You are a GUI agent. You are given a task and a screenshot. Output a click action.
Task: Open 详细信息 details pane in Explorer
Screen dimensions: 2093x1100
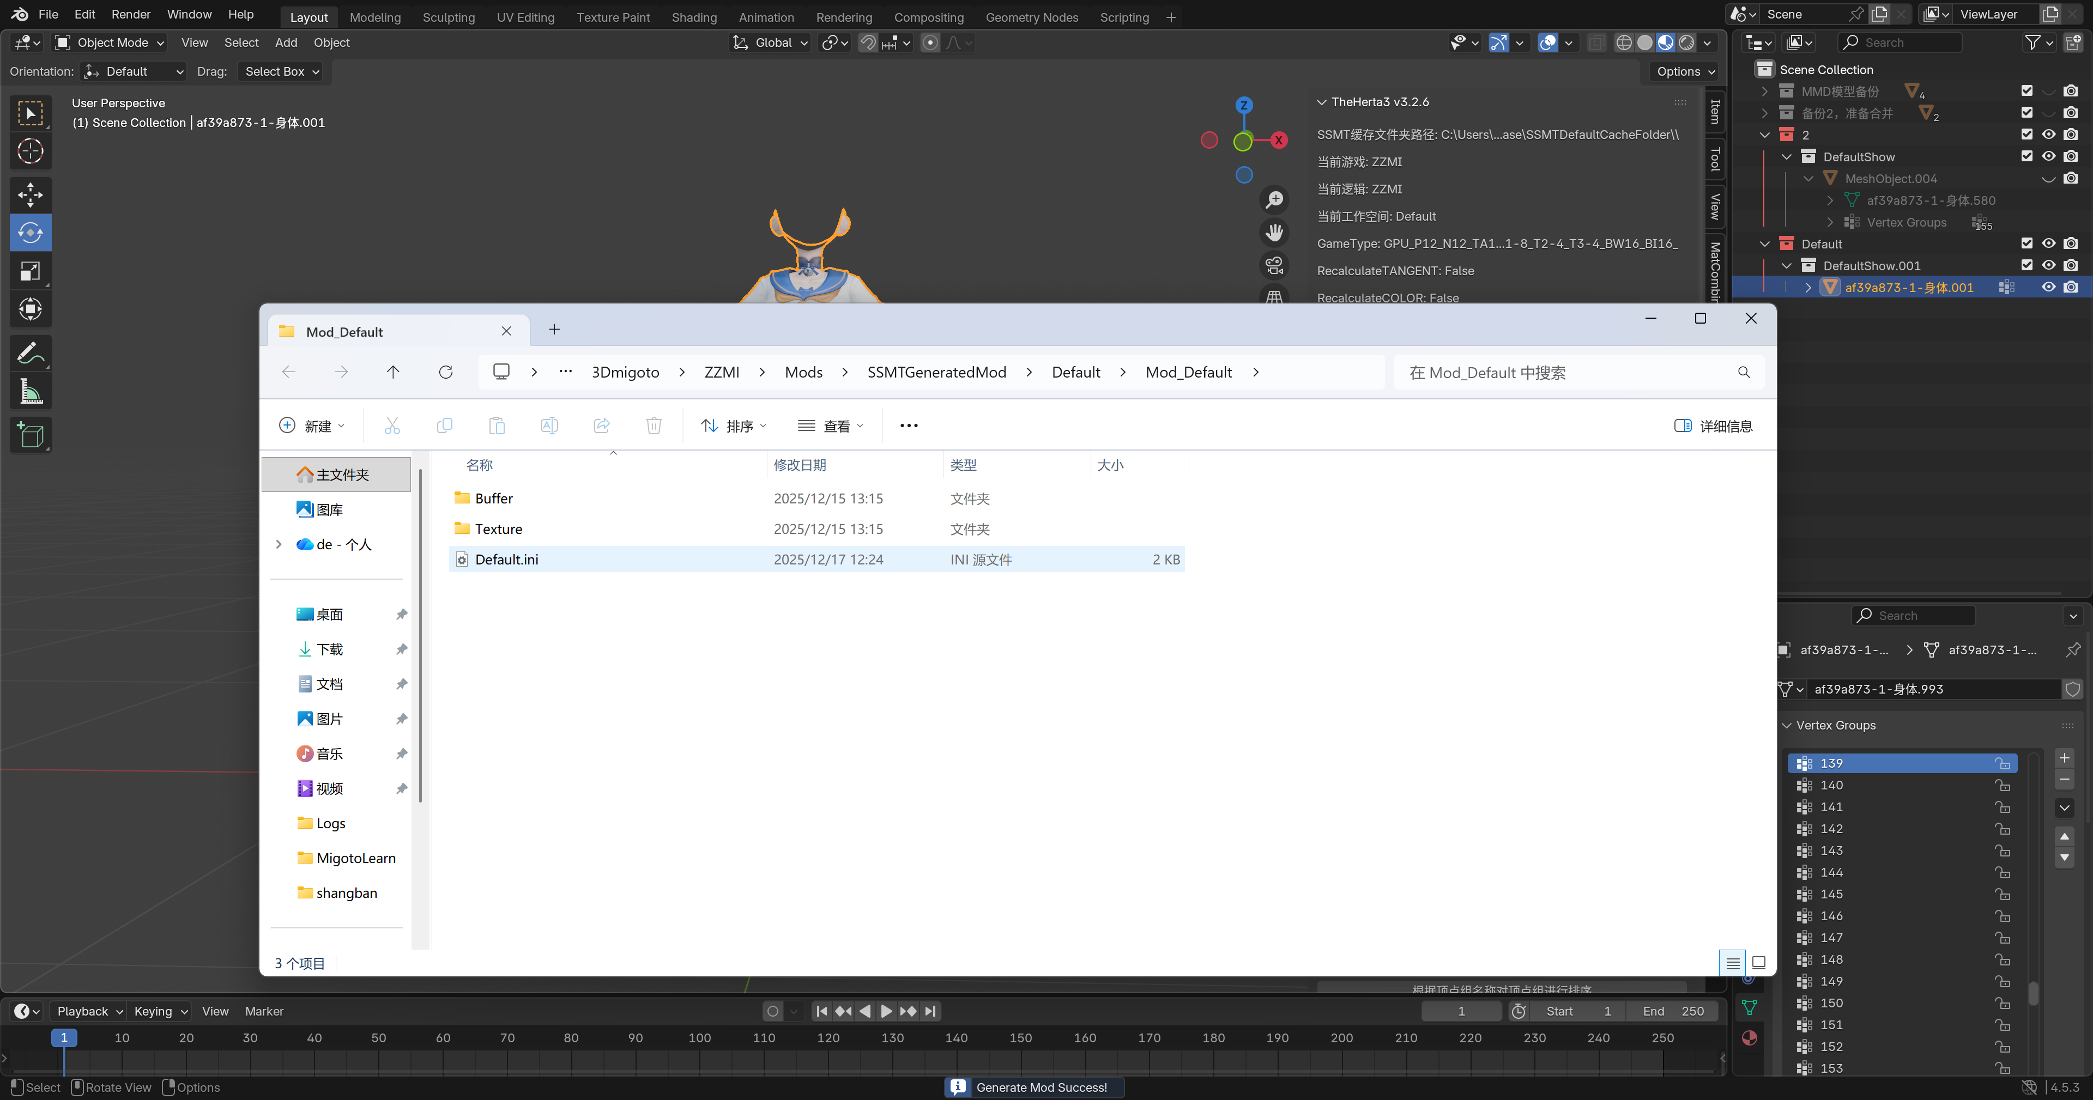(x=1714, y=426)
